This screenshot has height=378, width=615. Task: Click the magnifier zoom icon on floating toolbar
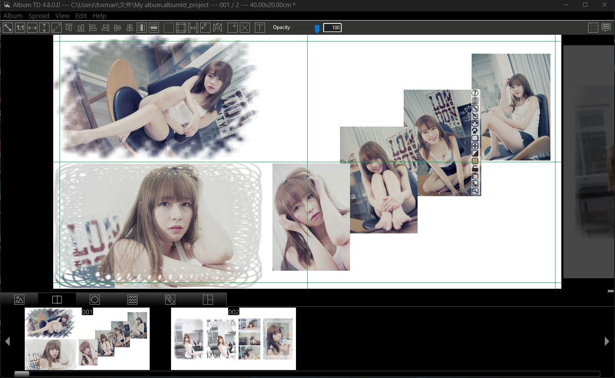pos(475,191)
